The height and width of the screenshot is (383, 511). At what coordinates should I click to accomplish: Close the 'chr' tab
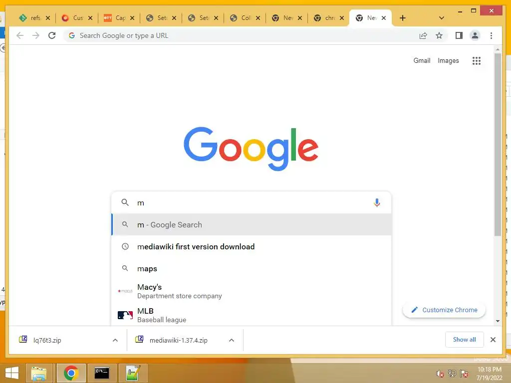[x=341, y=18]
